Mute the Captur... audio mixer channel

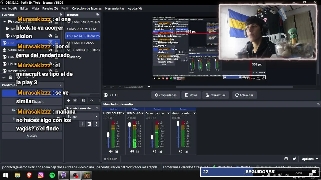tap(154, 151)
